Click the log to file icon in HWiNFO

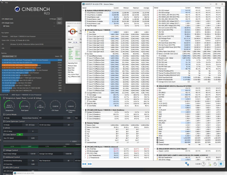(x=209, y=164)
